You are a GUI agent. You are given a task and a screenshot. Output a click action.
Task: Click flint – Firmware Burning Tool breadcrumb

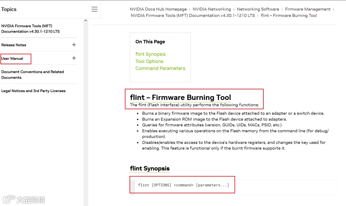point(289,15)
